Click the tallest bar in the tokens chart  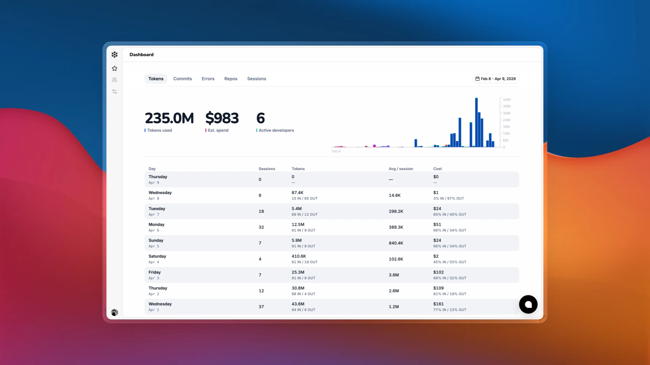[476, 122]
